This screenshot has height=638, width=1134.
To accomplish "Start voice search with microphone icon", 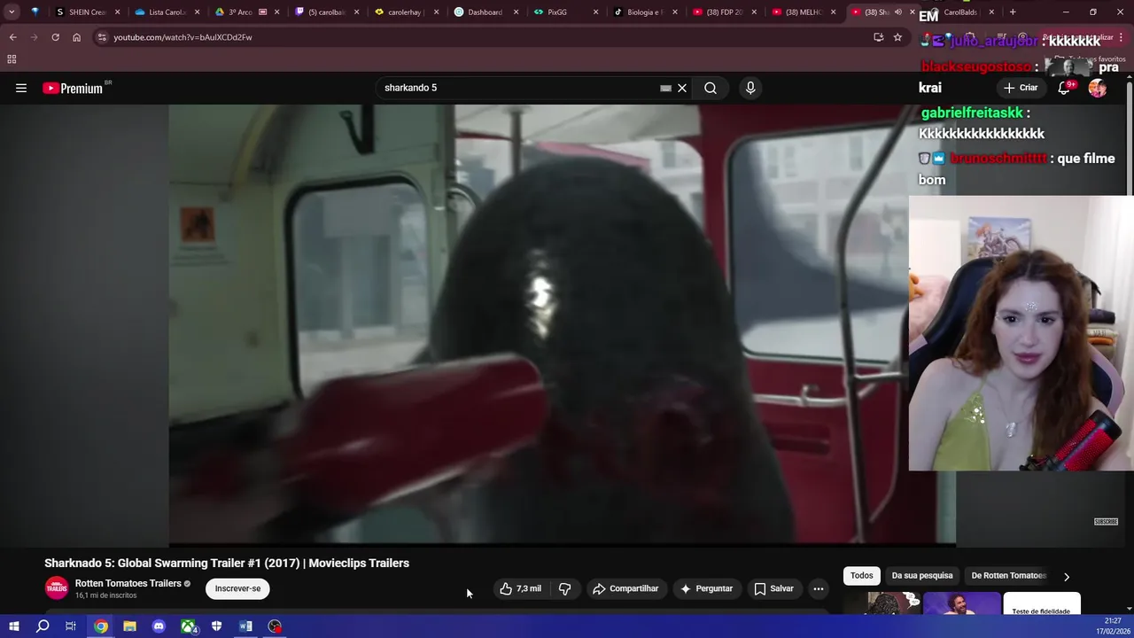I will point(750,88).
